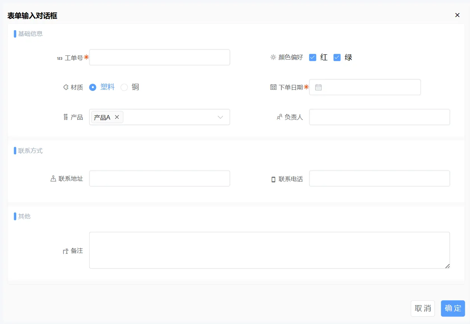Click the 取消 button
The width and height of the screenshot is (470, 324).
[x=423, y=308]
